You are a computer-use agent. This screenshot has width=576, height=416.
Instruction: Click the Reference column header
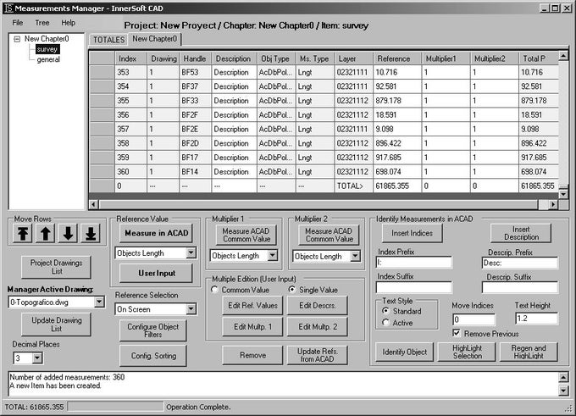[x=396, y=58]
